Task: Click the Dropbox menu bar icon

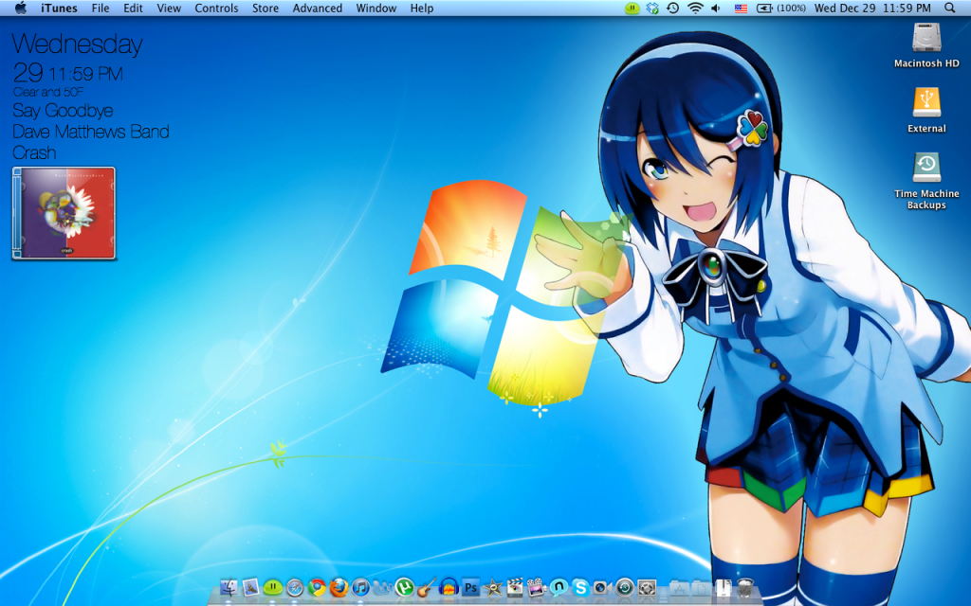Action: (652, 8)
